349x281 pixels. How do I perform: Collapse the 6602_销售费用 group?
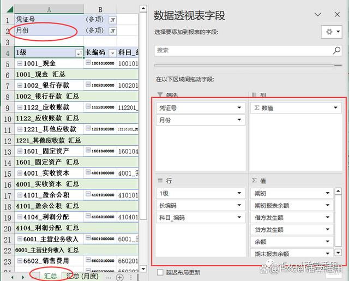[x=20, y=261]
